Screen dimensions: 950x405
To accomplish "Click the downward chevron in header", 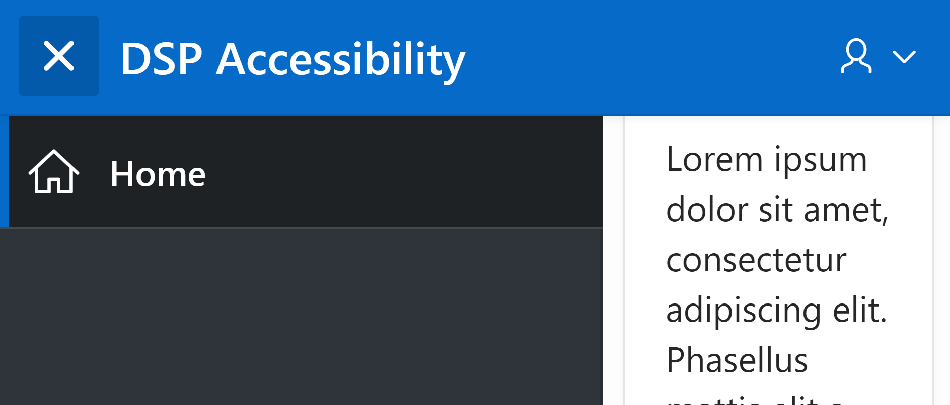I will [904, 57].
